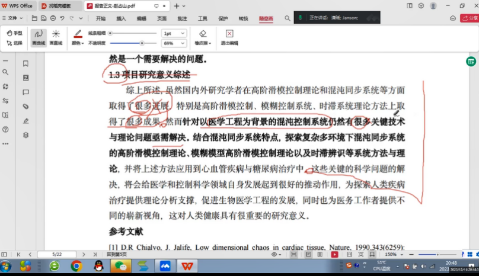
Task: Open the comments panel in the sidebar
Action: click(25, 92)
